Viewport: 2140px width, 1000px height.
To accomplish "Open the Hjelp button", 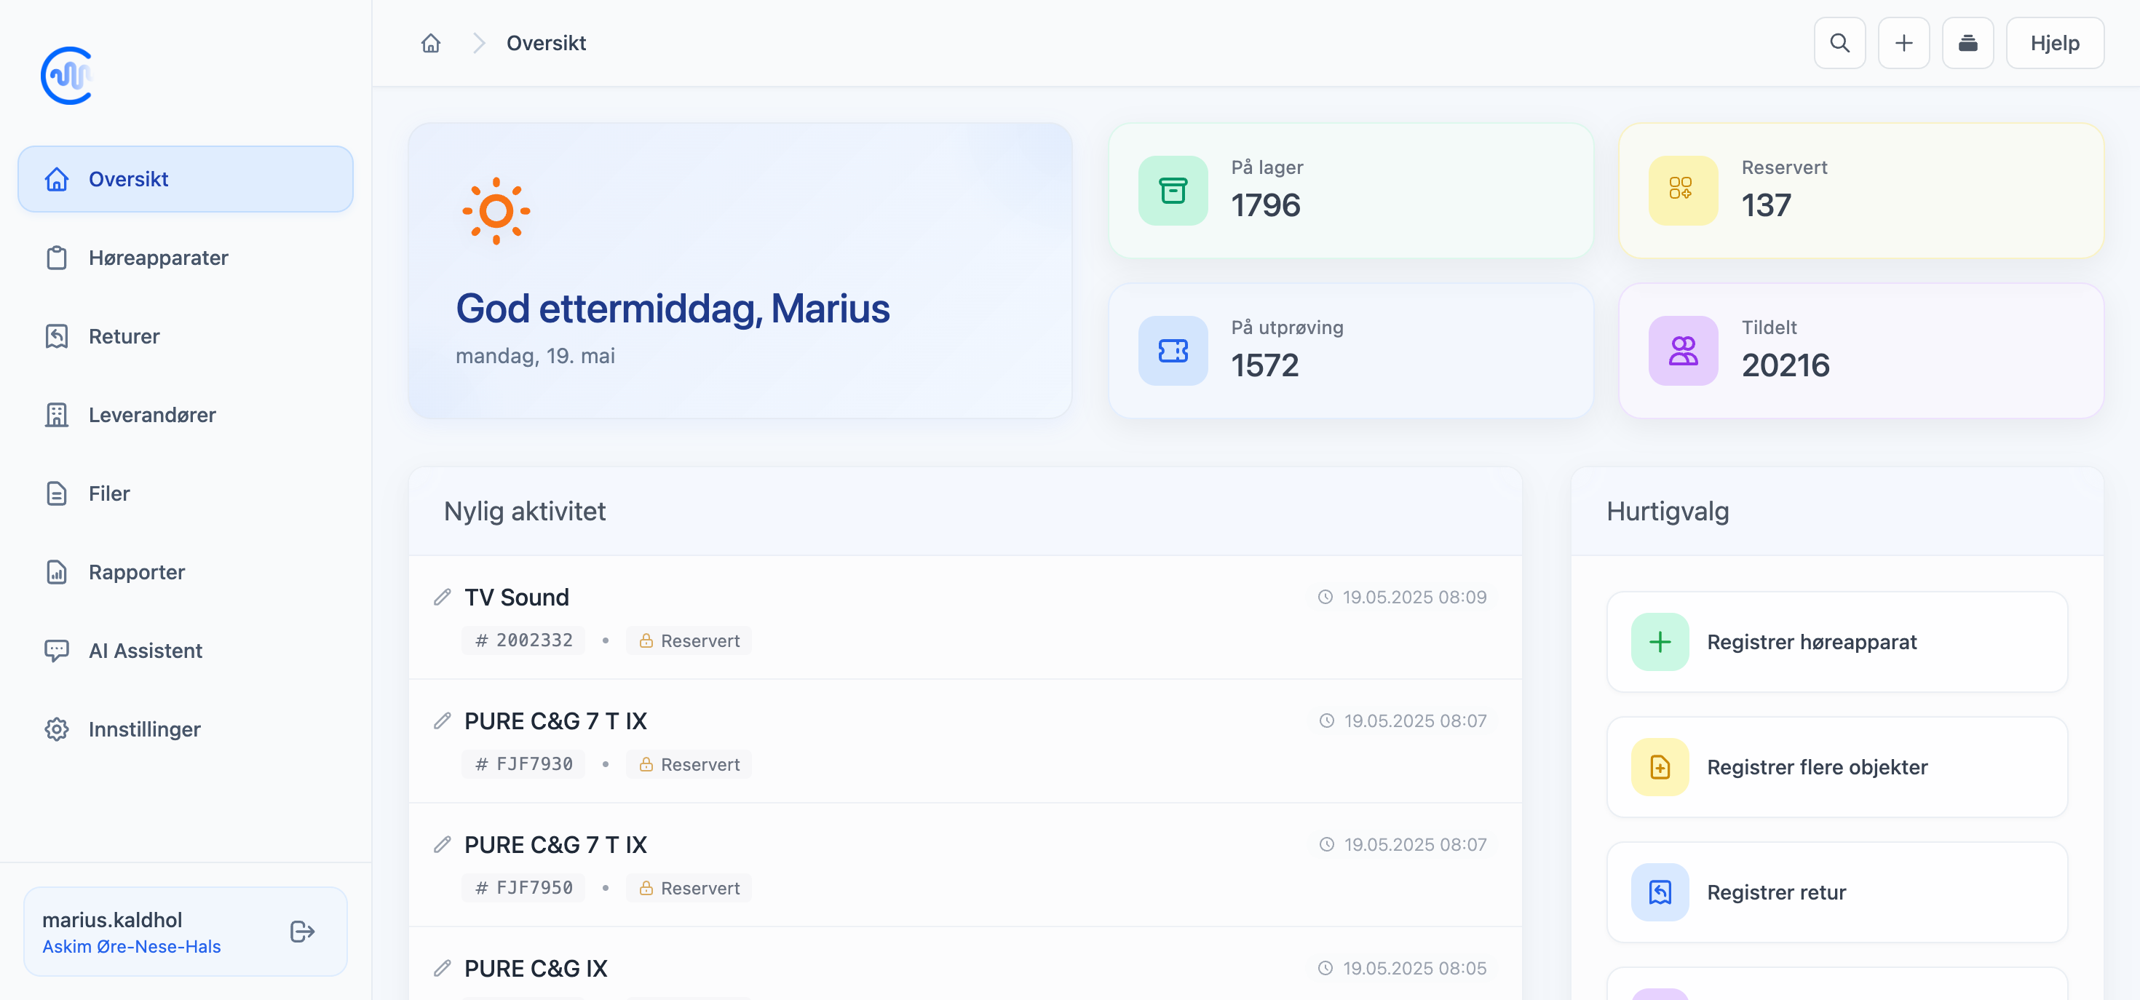I will 2054,43.
